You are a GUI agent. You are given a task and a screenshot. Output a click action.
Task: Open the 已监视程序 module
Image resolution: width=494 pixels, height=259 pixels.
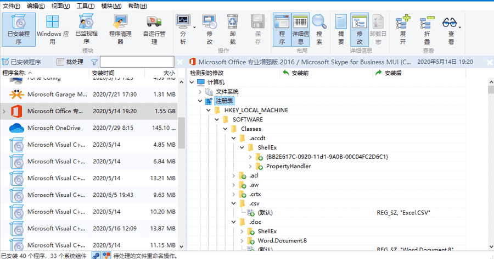tap(86, 30)
